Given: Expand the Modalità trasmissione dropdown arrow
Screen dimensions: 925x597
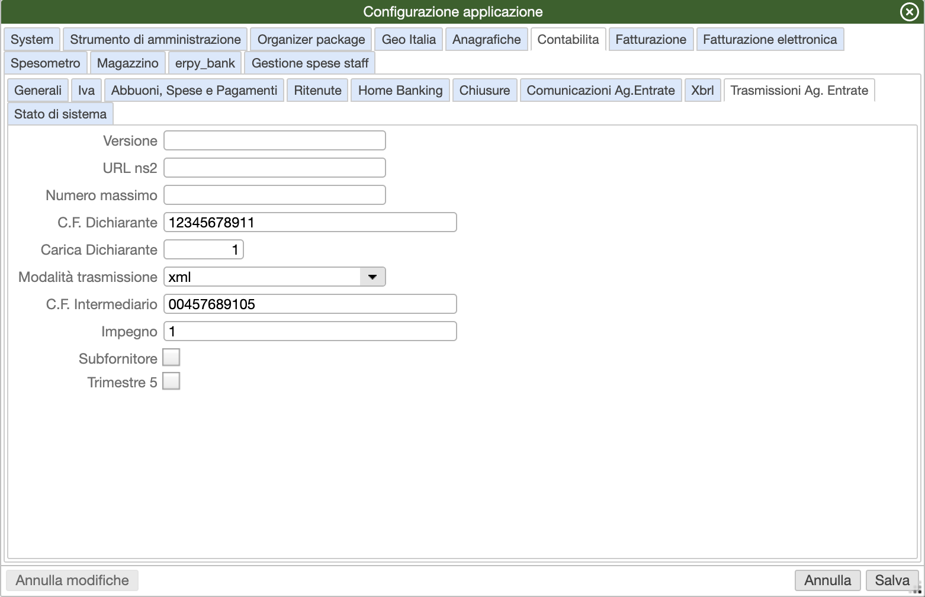Looking at the screenshot, I should 372,277.
